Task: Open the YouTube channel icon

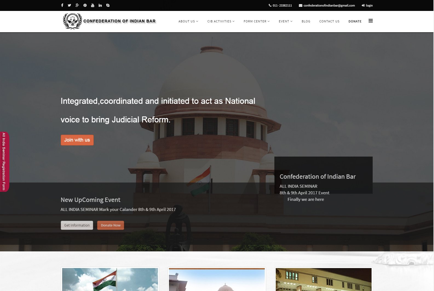Action: [x=93, y=5]
